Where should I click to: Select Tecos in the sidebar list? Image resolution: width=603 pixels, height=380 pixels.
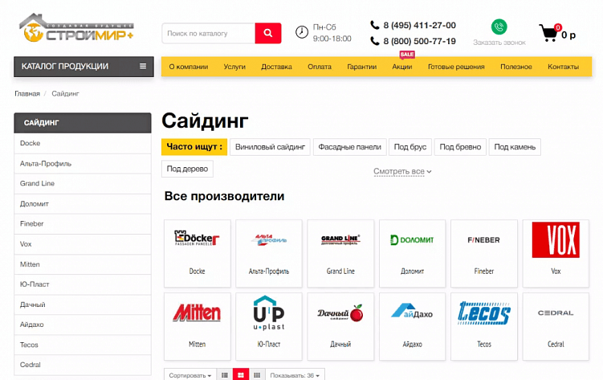click(x=83, y=345)
